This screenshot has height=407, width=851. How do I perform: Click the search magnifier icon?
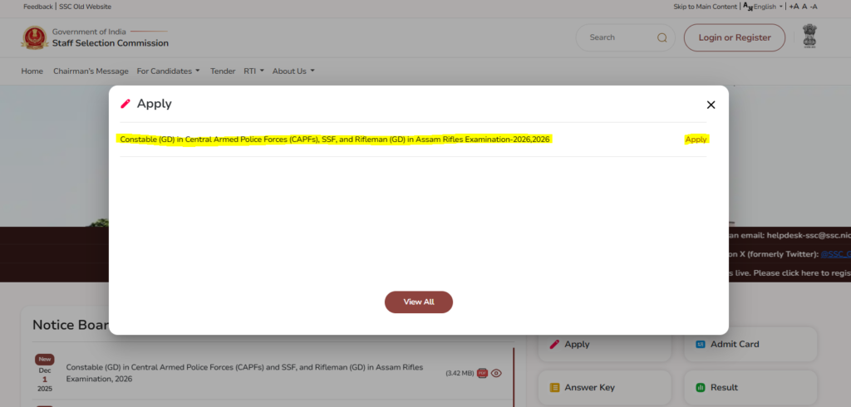[x=662, y=37]
